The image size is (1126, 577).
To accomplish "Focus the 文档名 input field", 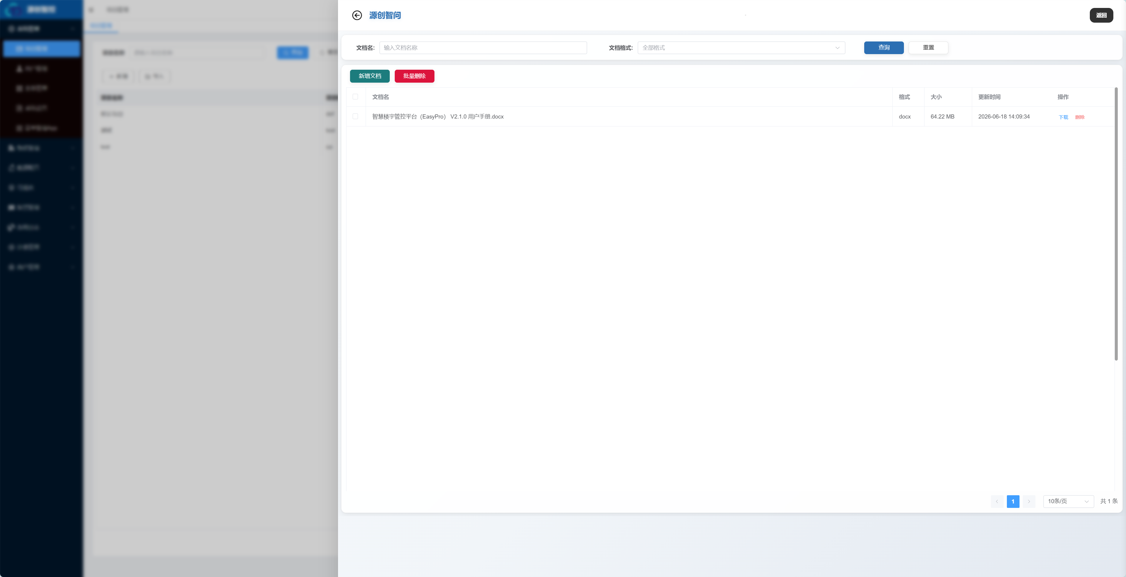I will pyautogui.click(x=483, y=48).
